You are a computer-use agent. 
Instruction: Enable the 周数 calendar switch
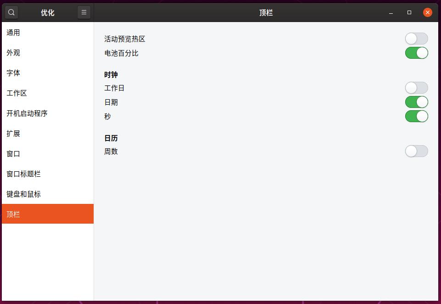click(x=417, y=151)
